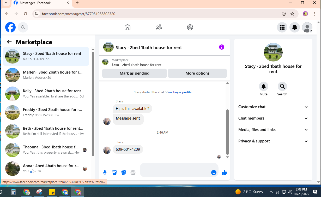Screen dimensions: 321x197
Task: Open Kelly 3bed 2bath conversation
Action: 46,94
